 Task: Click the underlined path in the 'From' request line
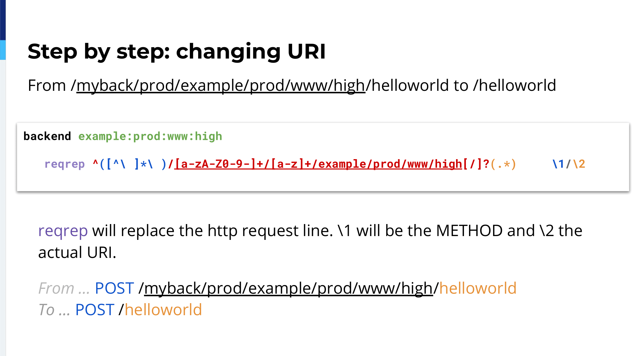coord(288,288)
